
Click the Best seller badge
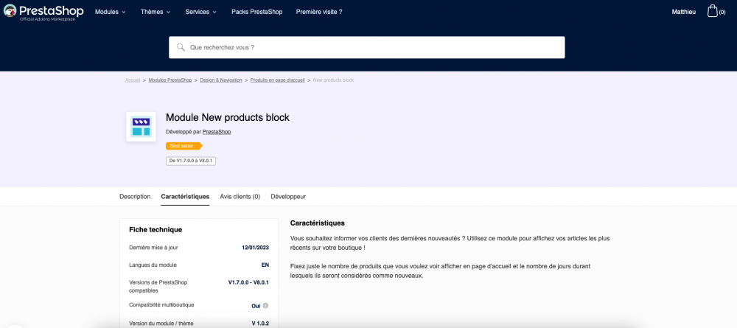point(184,146)
